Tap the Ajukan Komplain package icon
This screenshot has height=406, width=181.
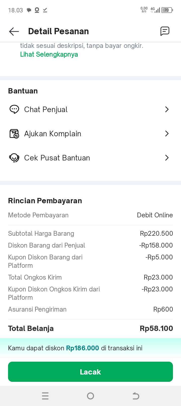click(14, 133)
